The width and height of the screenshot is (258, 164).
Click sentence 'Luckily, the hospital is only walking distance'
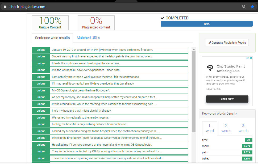(x=89, y=124)
